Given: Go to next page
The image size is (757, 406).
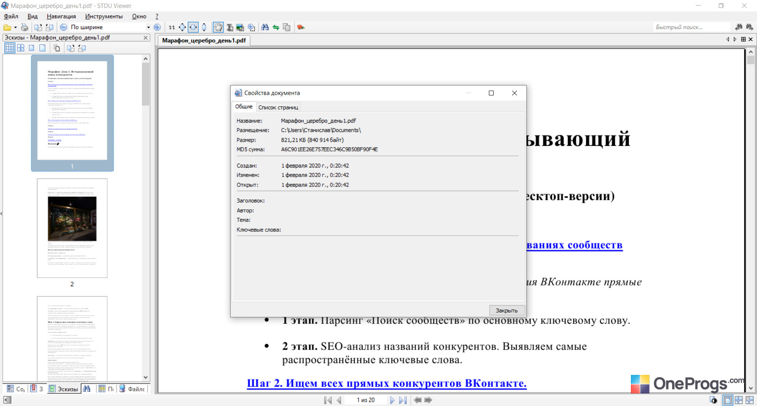Looking at the screenshot, I should pos(392,400).
